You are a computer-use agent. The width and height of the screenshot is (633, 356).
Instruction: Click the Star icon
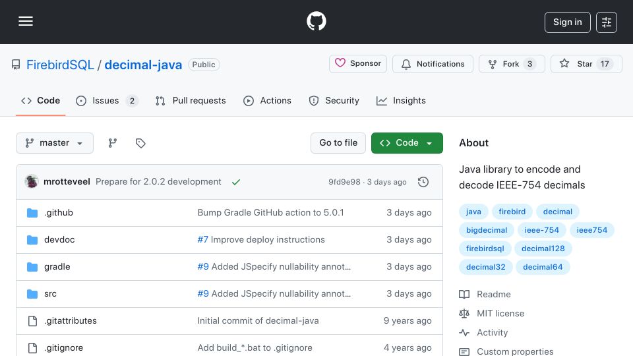[x=564, y=63]
